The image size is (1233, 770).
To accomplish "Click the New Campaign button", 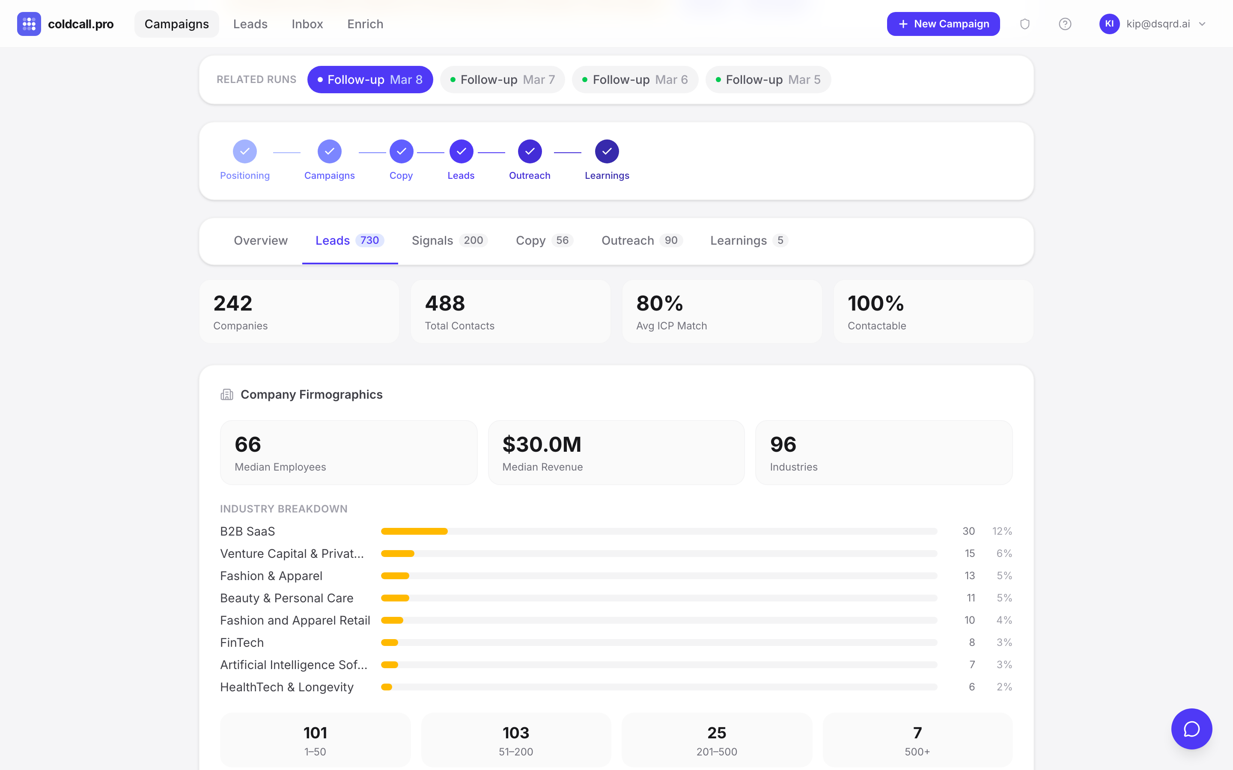I will point(943,24).
